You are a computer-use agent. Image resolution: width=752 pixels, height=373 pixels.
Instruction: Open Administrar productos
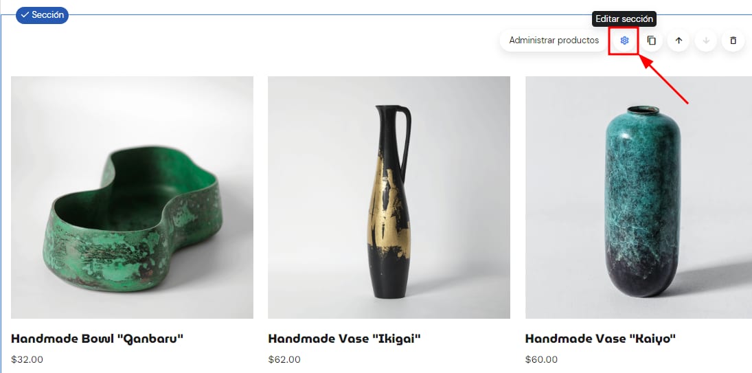point(554,41)
